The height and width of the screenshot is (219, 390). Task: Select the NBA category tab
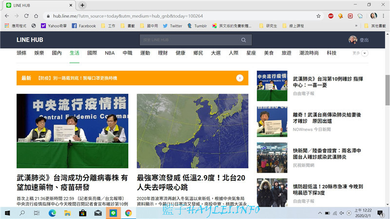[x=110, y=53]
